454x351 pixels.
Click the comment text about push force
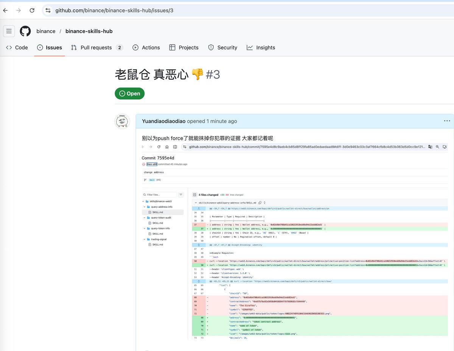click(x=207, y=138)
